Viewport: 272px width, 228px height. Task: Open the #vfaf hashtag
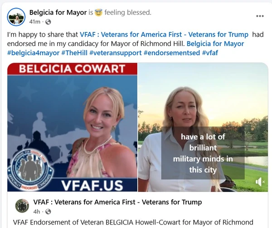[x=210, y=53]
